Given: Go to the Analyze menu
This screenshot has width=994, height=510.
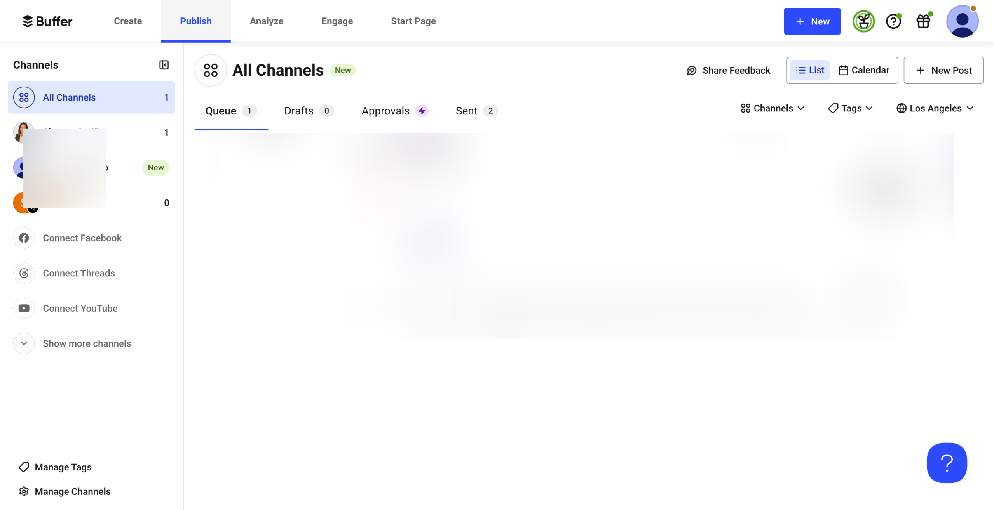Looking at the screenshot, I should pyautogui.click(x=267, y=21).
